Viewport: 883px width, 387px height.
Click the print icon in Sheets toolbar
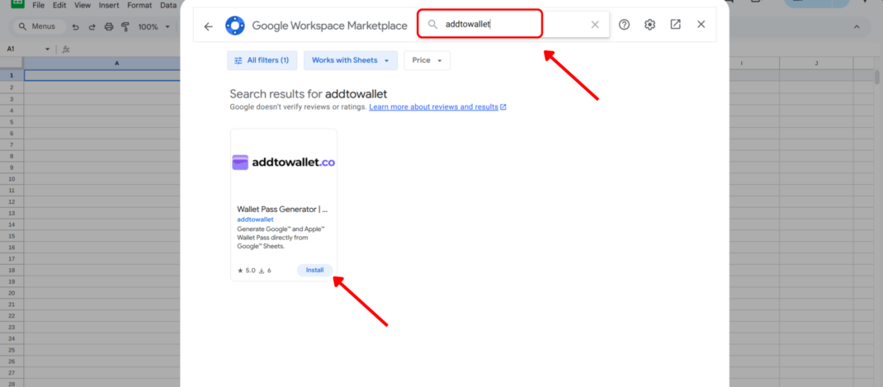[x=109, y=27]
